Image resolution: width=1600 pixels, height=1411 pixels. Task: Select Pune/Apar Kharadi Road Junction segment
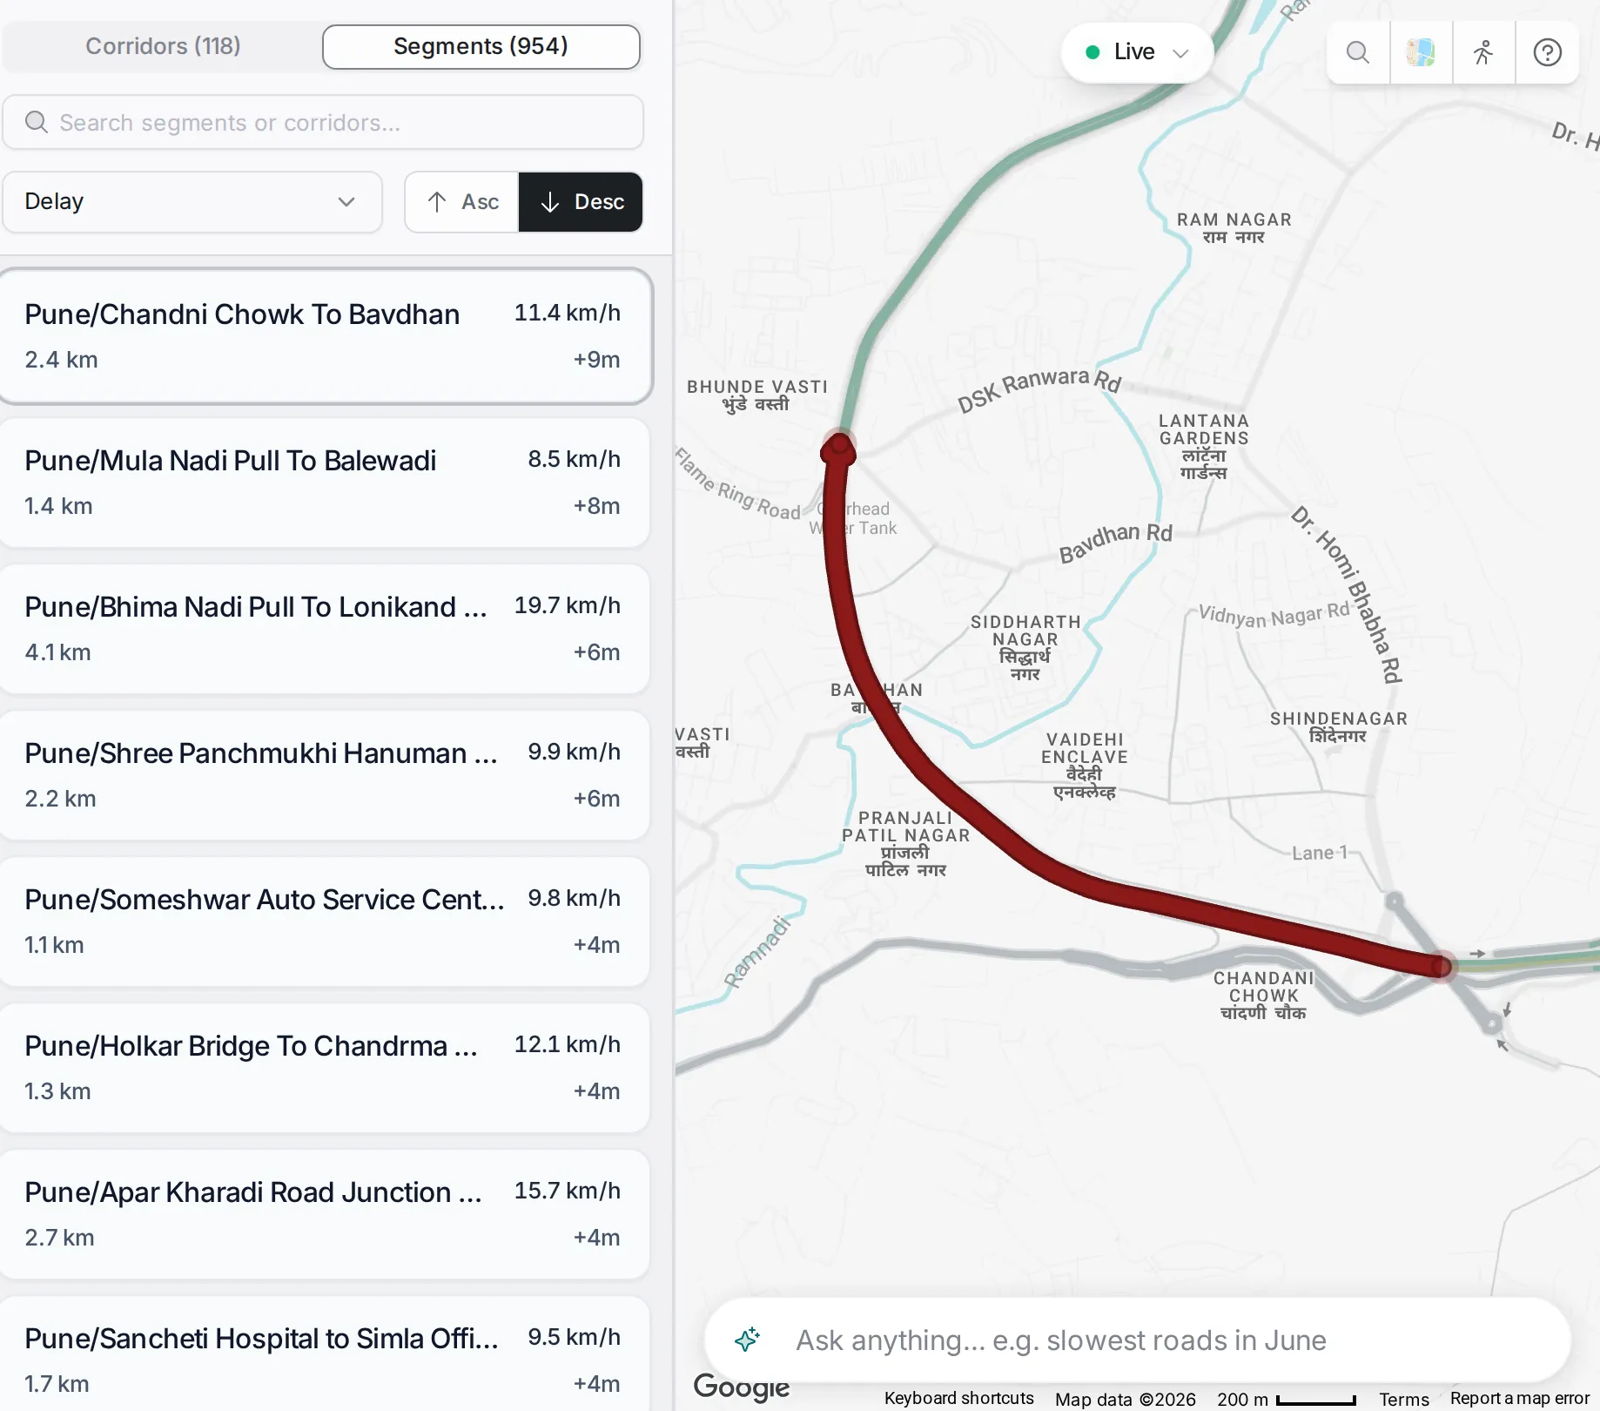[x=324, y=1214]
